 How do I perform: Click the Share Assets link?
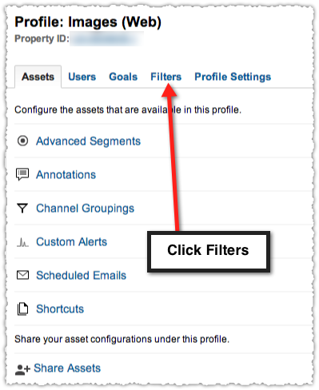(x=67, y=368)
